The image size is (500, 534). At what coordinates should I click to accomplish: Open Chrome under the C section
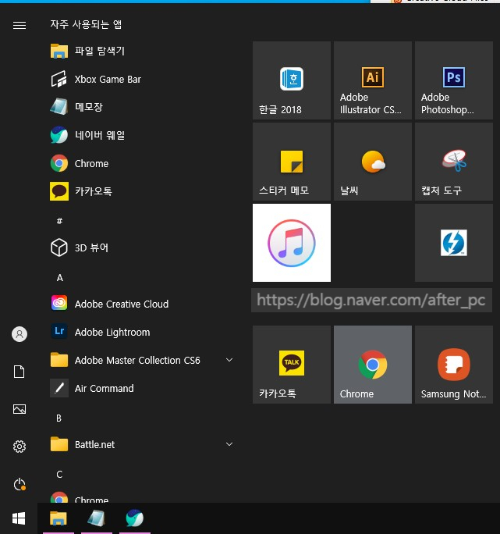tap(141, 498)
